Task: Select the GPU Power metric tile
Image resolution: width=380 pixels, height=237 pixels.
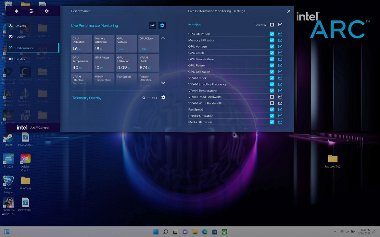Action: point(104,63)
